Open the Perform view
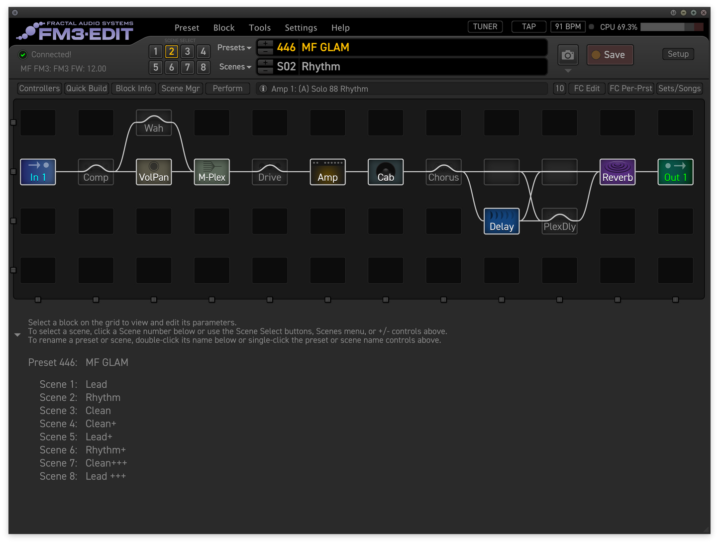This screenshot has height=544, width=719. point(227,89)
